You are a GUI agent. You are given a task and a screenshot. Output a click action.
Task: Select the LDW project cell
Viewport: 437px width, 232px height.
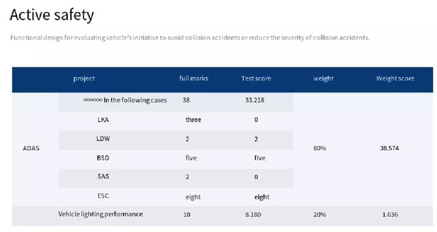click(103, 139)
